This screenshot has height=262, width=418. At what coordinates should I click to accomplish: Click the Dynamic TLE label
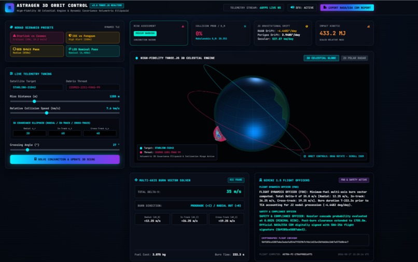[x=112, y=27]
